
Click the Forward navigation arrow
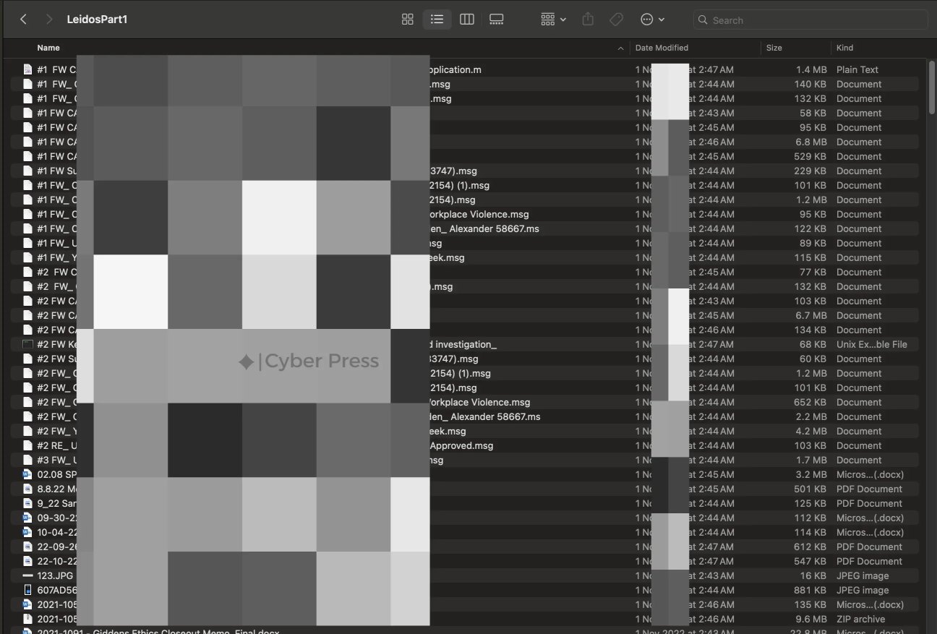tap(49, 20)
